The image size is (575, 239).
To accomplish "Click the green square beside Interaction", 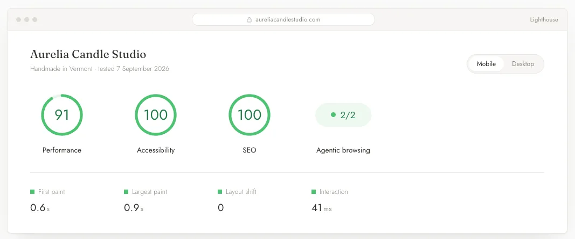I will (314, 192).
